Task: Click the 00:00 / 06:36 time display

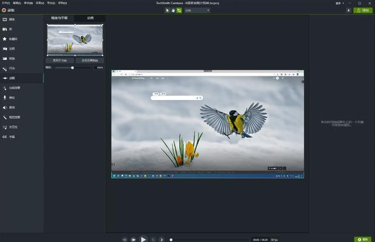Action: [261, 240]
